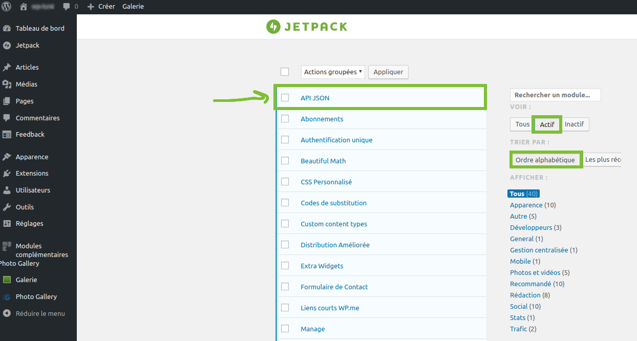
Task: Open the Actions groupées dropdown
Action: click(x=333, y=72)
